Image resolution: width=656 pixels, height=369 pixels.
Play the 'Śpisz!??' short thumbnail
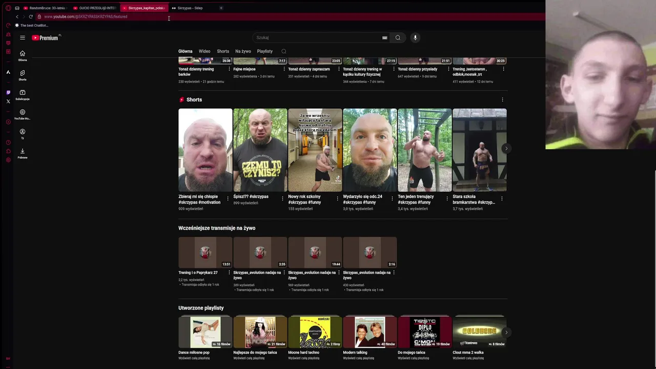click(x=260, y=150)
